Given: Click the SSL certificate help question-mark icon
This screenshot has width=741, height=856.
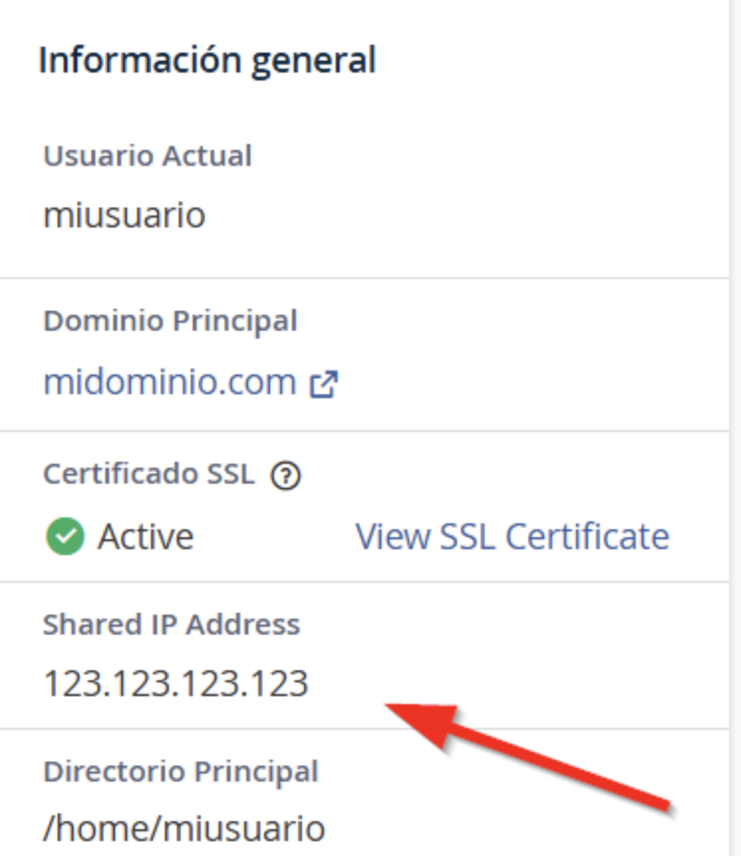Looking at the screenshot, I should pyautogui.click(x=286, y=476).
